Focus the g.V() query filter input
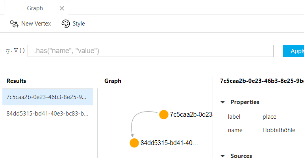This screenshot has height=158, width=304. pos(150,51)
